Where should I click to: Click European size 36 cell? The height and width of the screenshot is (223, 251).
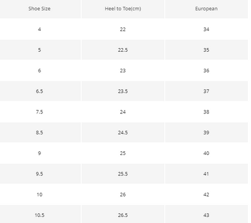[206, 71]
